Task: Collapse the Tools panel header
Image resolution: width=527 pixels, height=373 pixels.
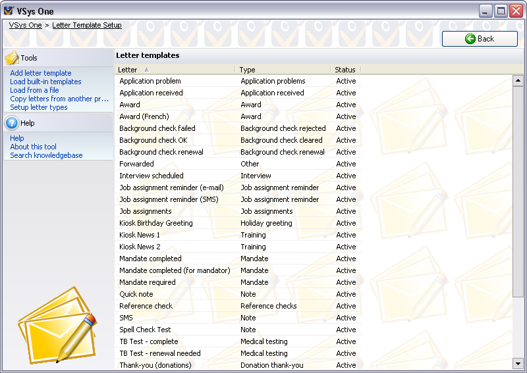Action: 59,58
